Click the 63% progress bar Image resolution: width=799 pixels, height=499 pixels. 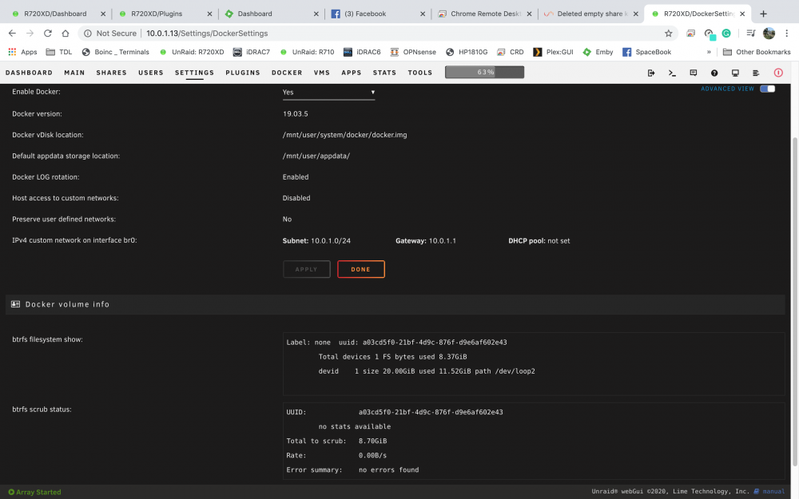pyautogui.click(x=485, y=73)
